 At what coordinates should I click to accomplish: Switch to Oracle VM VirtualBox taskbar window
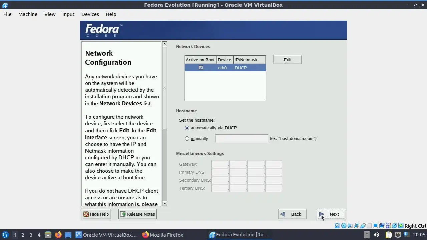106,235
